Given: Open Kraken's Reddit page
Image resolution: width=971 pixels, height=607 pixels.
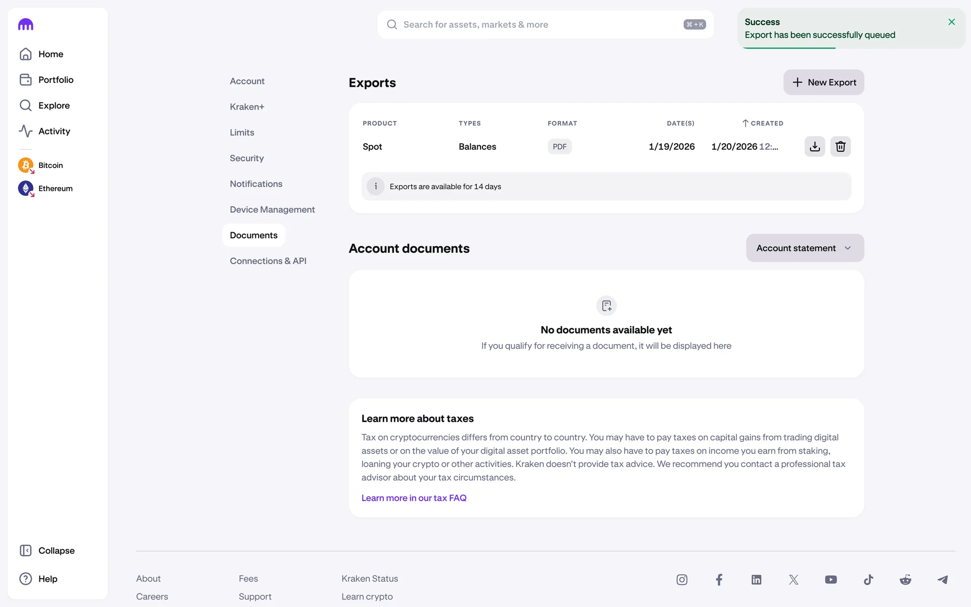Looking at the screenshot, I should [x=905, y=580].
